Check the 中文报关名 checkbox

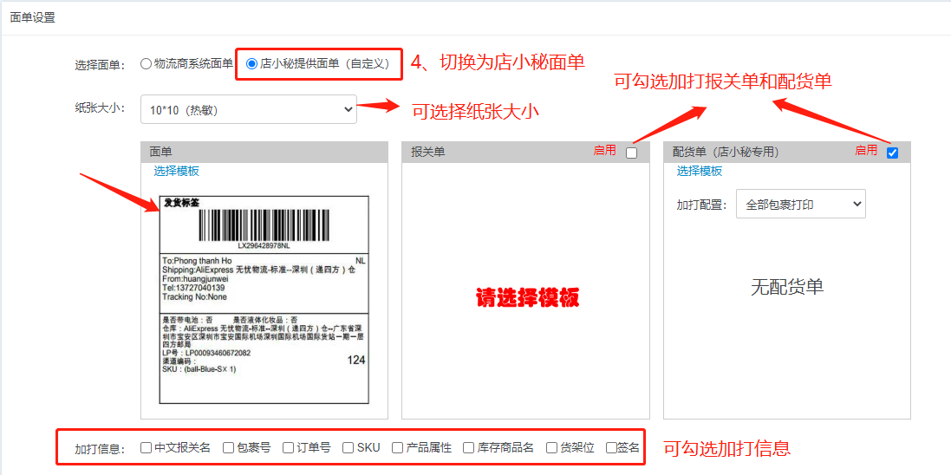pos(146,448)
